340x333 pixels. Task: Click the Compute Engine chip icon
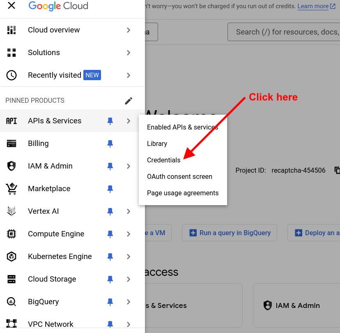click(x=11, y=234)
